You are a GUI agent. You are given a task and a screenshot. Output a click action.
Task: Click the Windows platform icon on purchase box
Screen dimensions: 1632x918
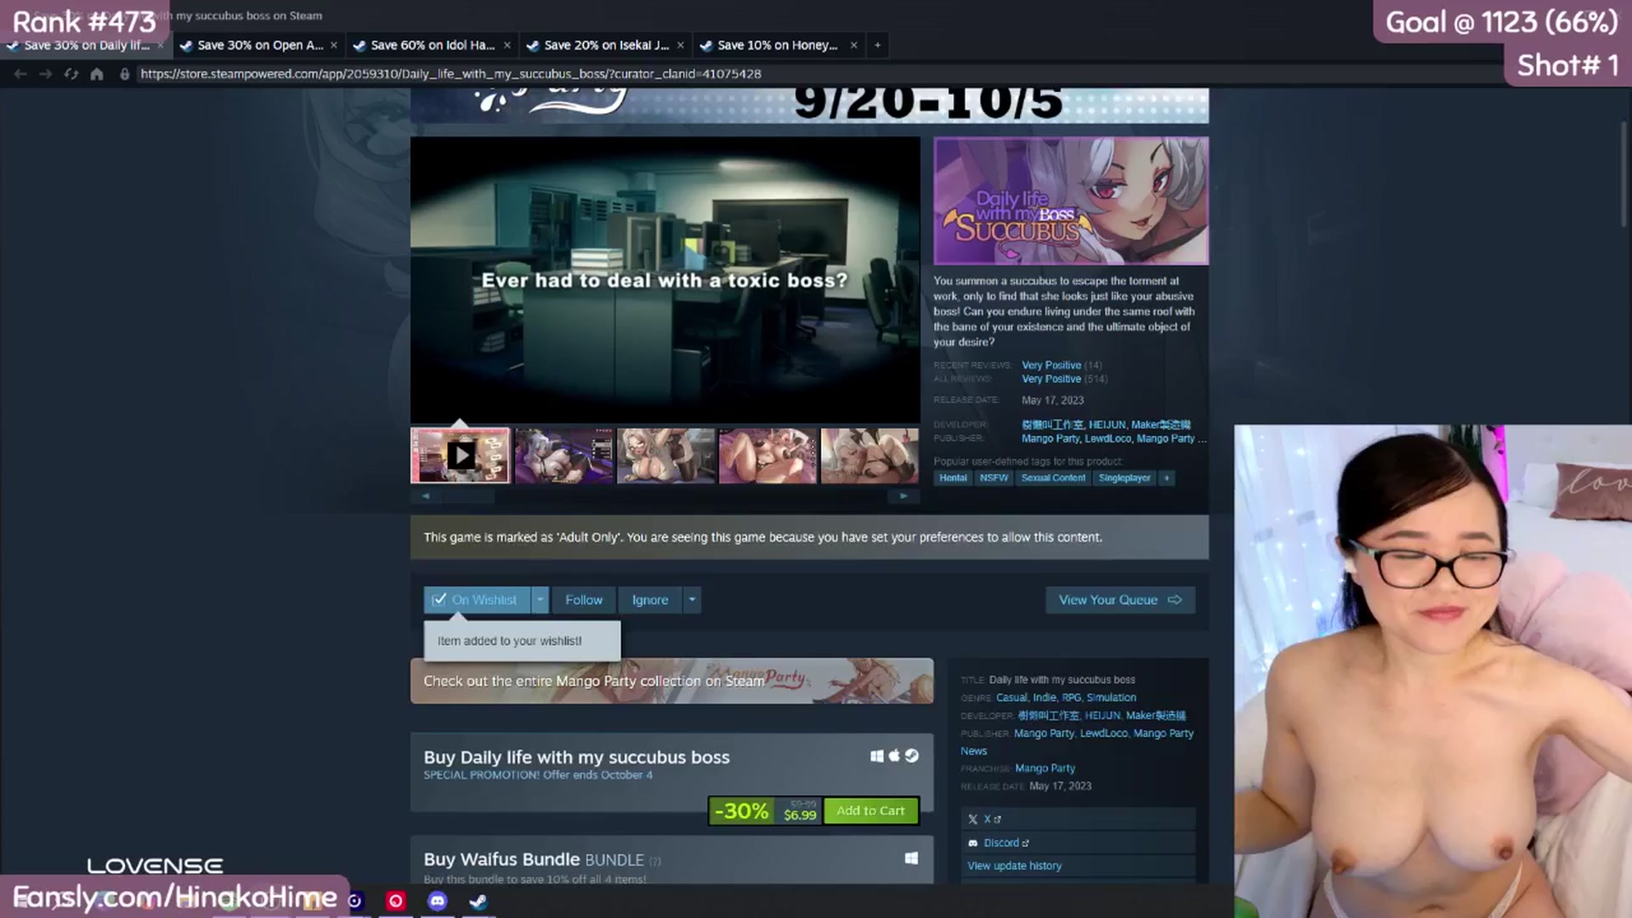tap(877, 756)
